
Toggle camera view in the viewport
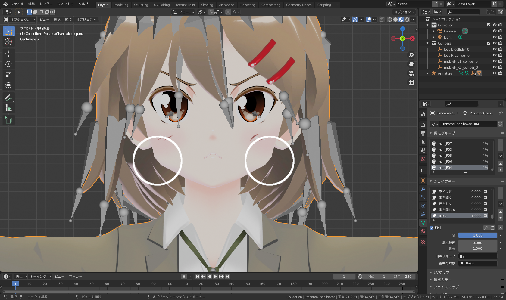(x=411, y=73)
